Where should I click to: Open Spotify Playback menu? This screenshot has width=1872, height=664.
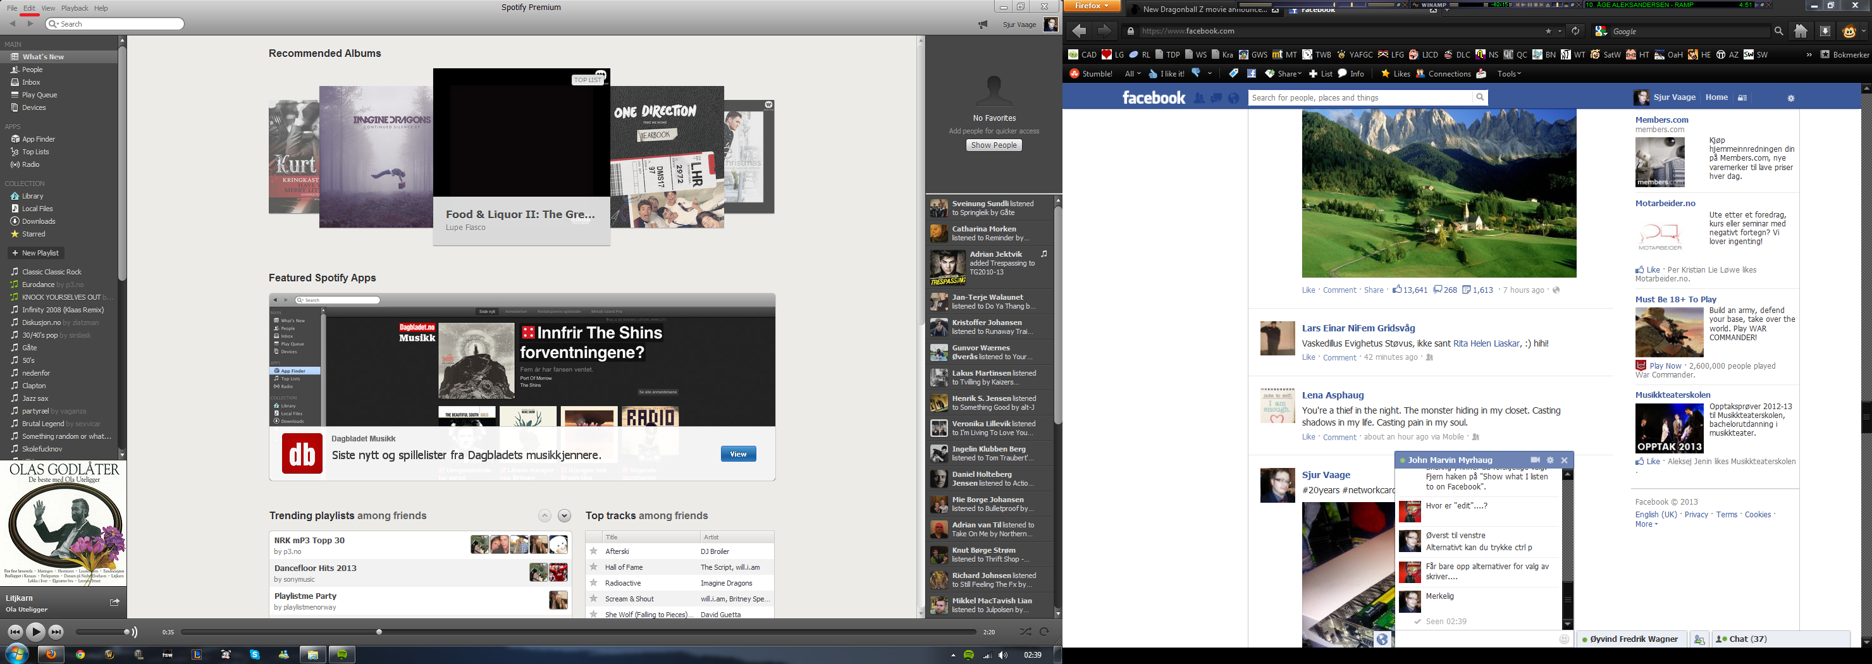click(74, 8)
